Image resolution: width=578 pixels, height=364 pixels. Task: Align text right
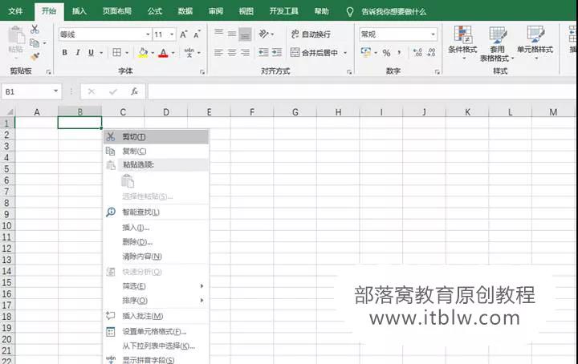(x=245, y=53)
